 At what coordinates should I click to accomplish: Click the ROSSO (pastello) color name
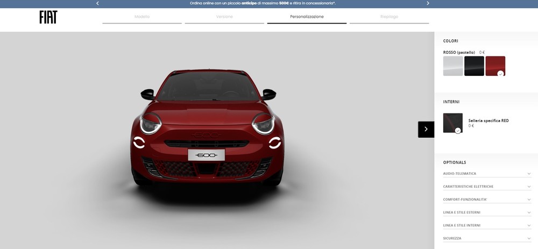pos(459,53)
